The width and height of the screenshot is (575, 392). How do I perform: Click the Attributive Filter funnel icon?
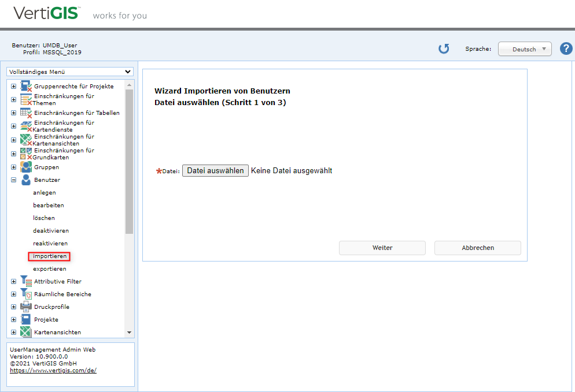coord(26,282)
